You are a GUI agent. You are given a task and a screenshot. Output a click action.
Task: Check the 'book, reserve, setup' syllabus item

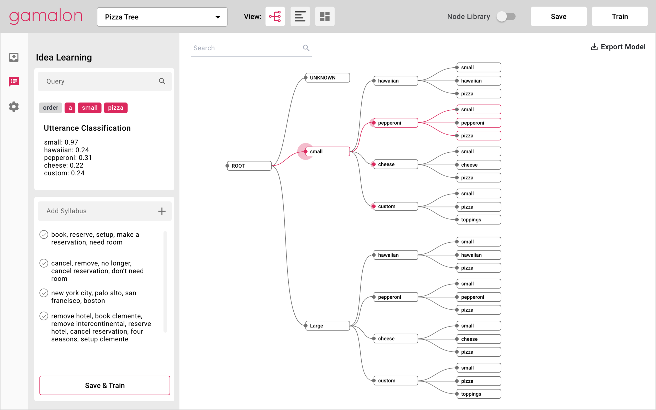(44, 234)
